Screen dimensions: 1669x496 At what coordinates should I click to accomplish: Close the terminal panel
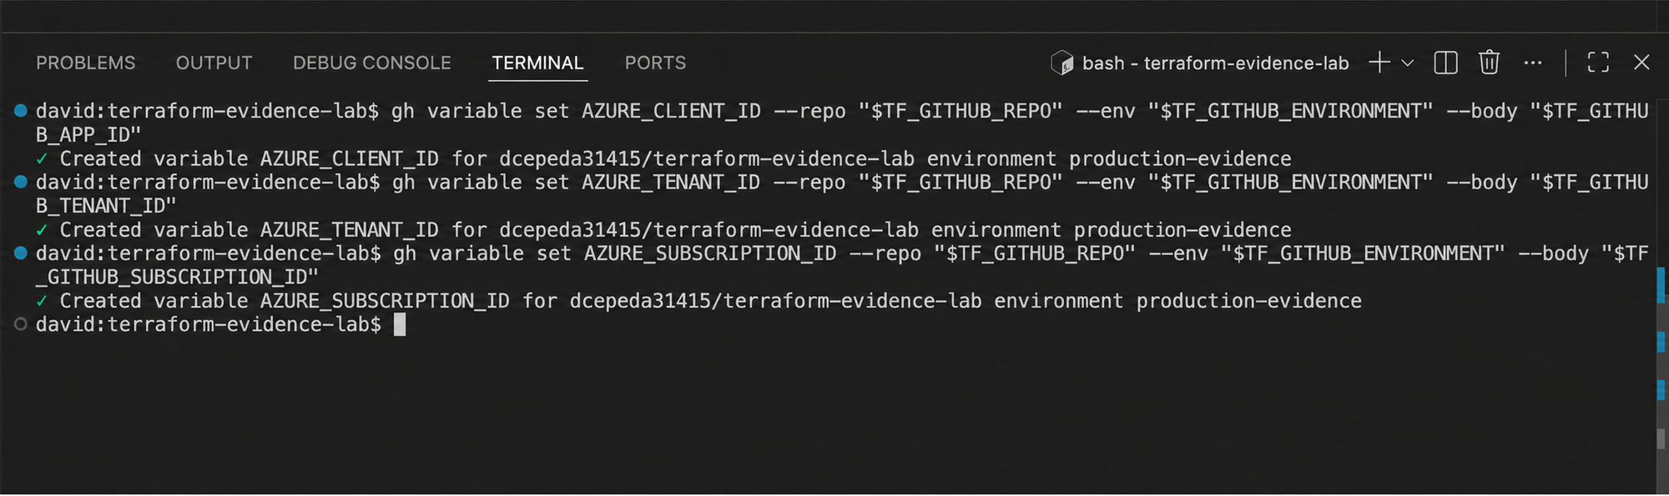(1641, 63)
